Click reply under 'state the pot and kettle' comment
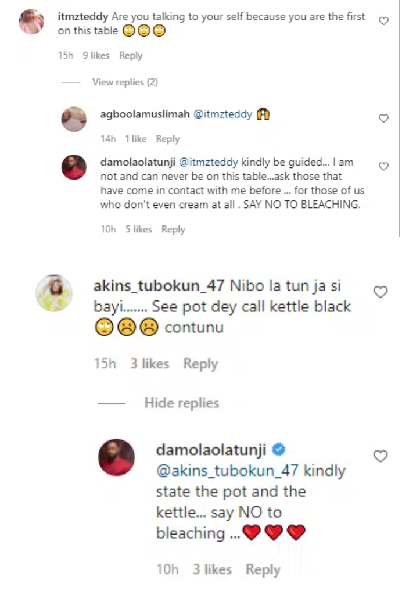402x591 pixels. [263, 569]
